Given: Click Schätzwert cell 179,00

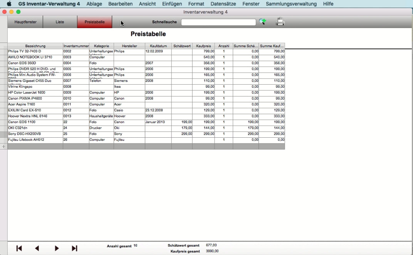Looking at the screenshot, I should tap(182, 128).
